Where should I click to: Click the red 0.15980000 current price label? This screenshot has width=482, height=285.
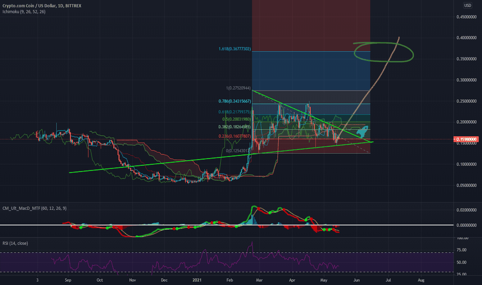coord(466,139)
